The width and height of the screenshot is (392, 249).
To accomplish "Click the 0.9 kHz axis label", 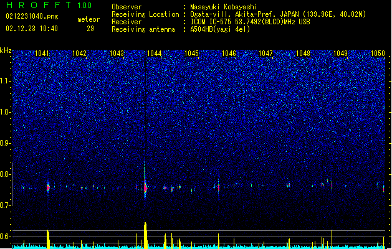I will coord(6,143).
